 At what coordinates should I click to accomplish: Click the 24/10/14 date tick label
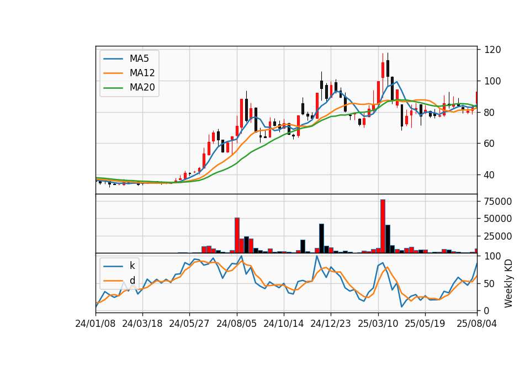[284, 324]
